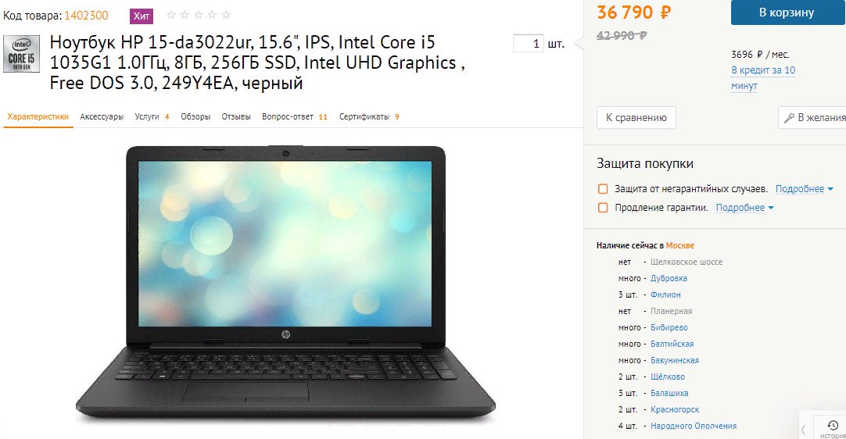Enable Защита от негарантийных случаев checkbox

coord(603,189)
